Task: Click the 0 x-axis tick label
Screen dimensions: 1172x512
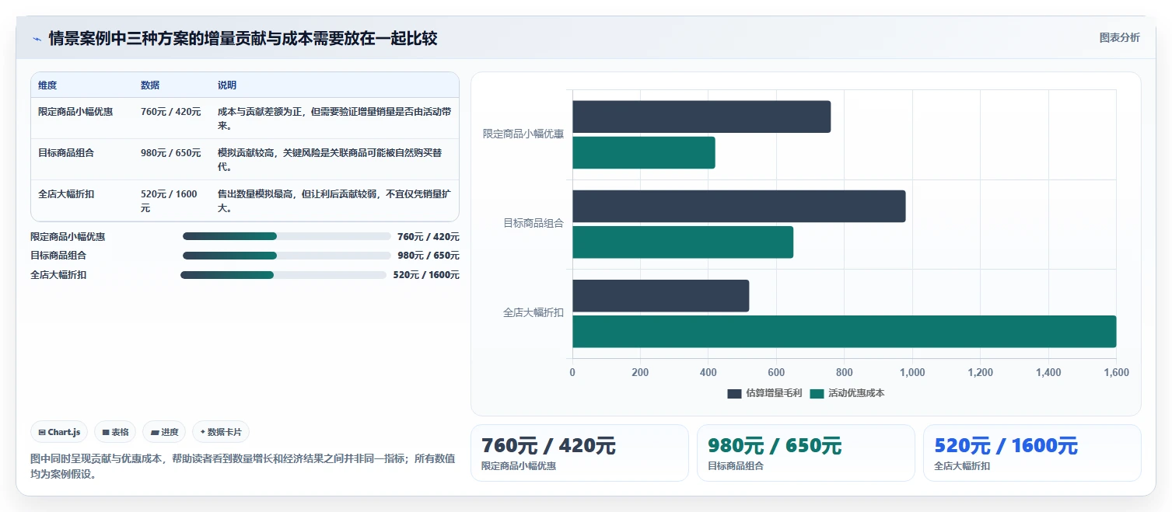Action: pyautogui.click(x=573, y=373)
